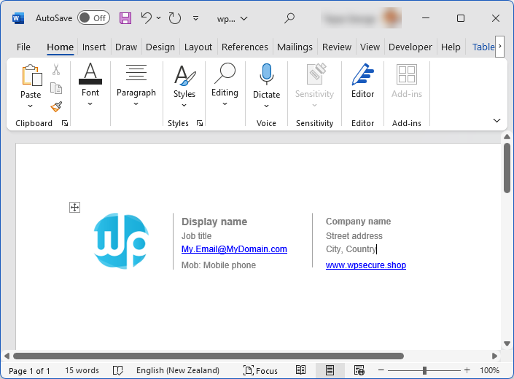Expand the Paragraph dropdown group
Image resolution: width=514 pixels, height=379 pixels.
point(136,85)
